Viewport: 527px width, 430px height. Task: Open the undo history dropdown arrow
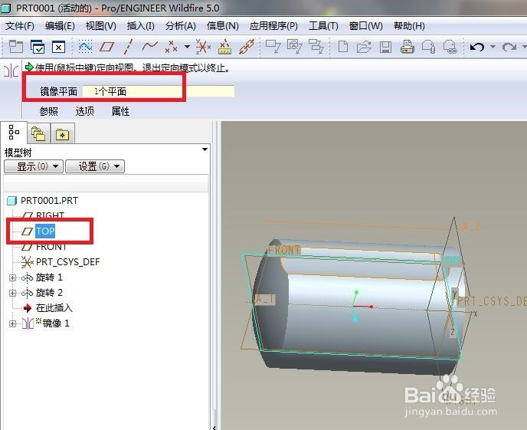pos(493,47)
